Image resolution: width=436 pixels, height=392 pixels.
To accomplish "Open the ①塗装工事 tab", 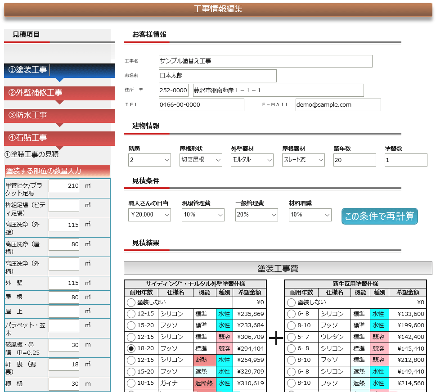I will point(59,71).
